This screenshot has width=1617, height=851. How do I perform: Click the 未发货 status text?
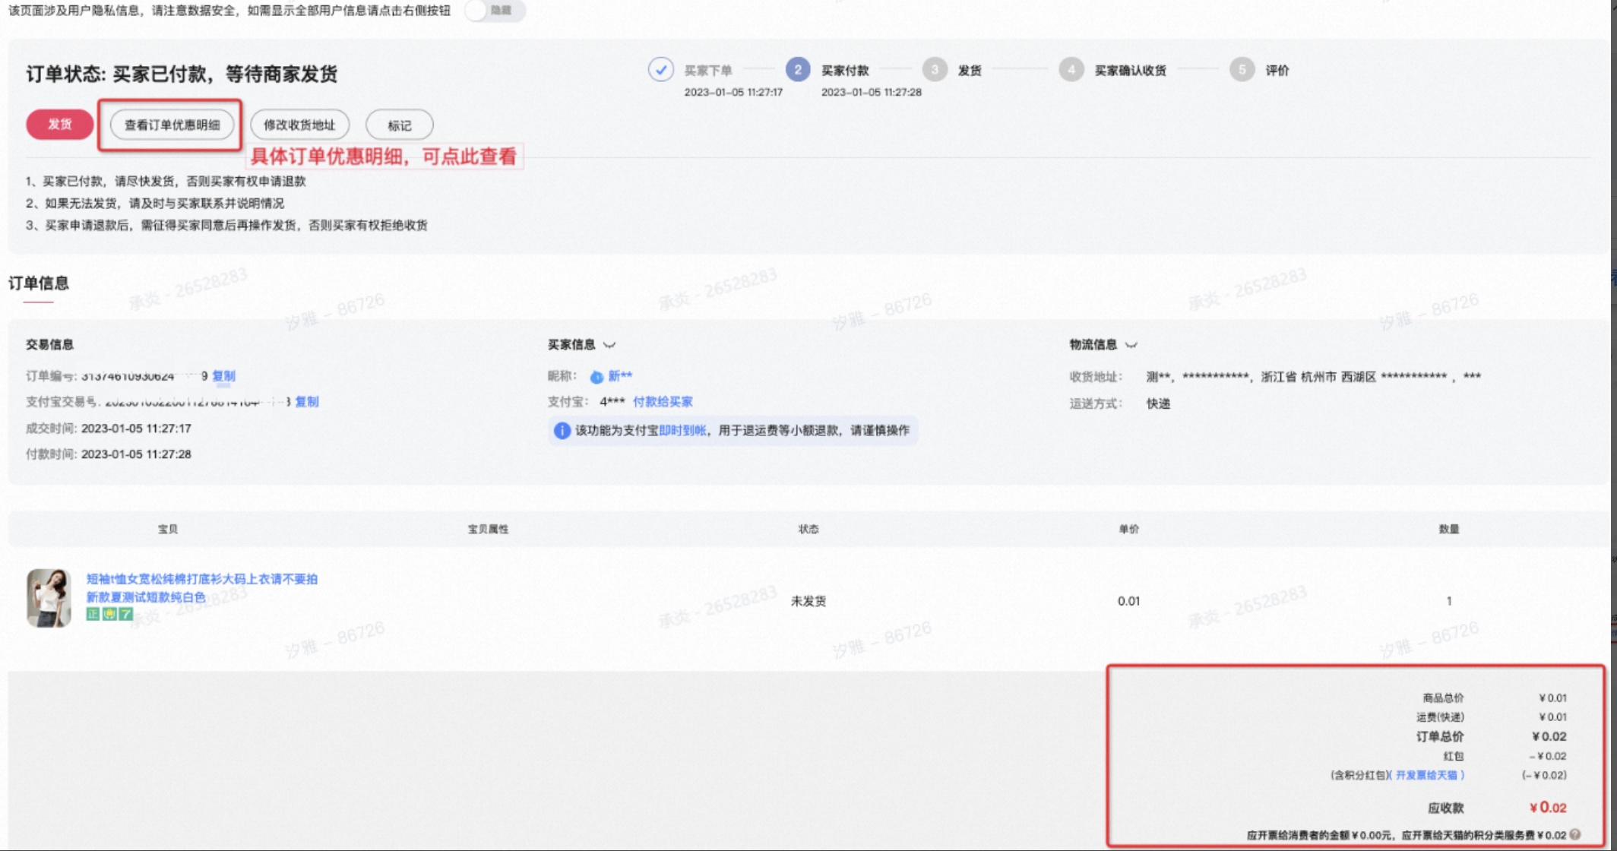(808, 601)
